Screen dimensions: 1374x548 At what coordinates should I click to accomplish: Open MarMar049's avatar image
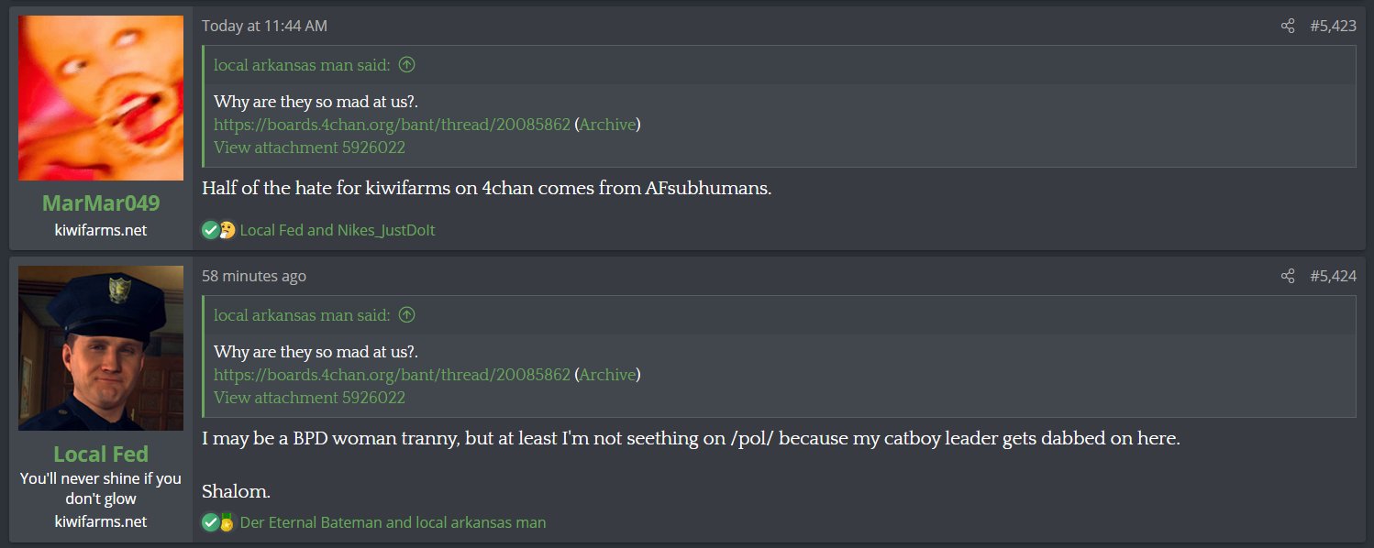click(x=101, y=98)
